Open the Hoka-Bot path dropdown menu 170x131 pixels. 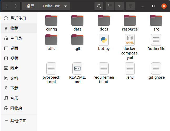click(x=65, y=6)
